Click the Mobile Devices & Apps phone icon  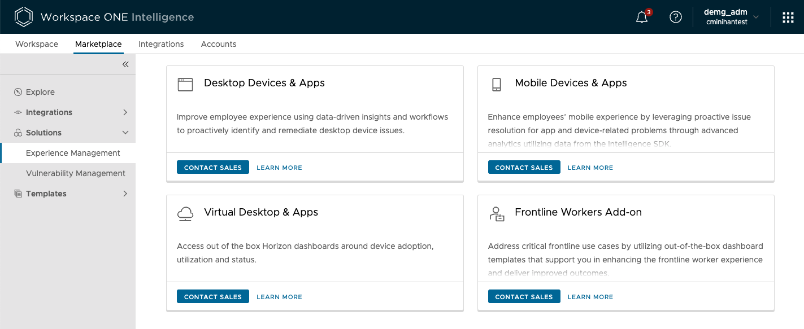point(497,85)
